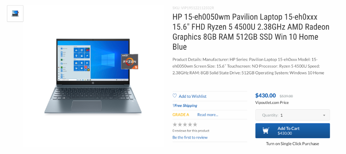Image resolution: width=346 pixels, height=154 pixels.
Task: Click the GRADE A label
Action: coord(181,115)
